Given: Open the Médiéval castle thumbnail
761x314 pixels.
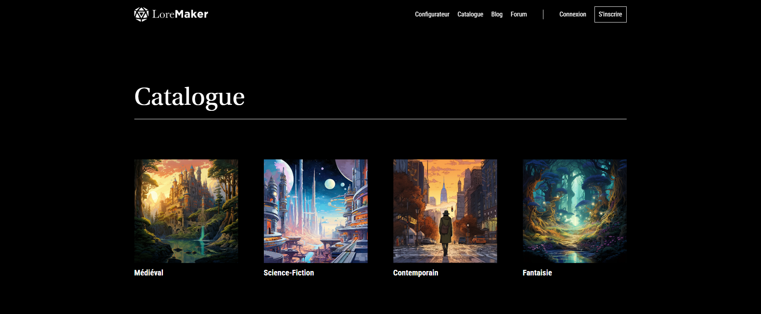Looking at the screenshot, I should click(x=186, y=211).
